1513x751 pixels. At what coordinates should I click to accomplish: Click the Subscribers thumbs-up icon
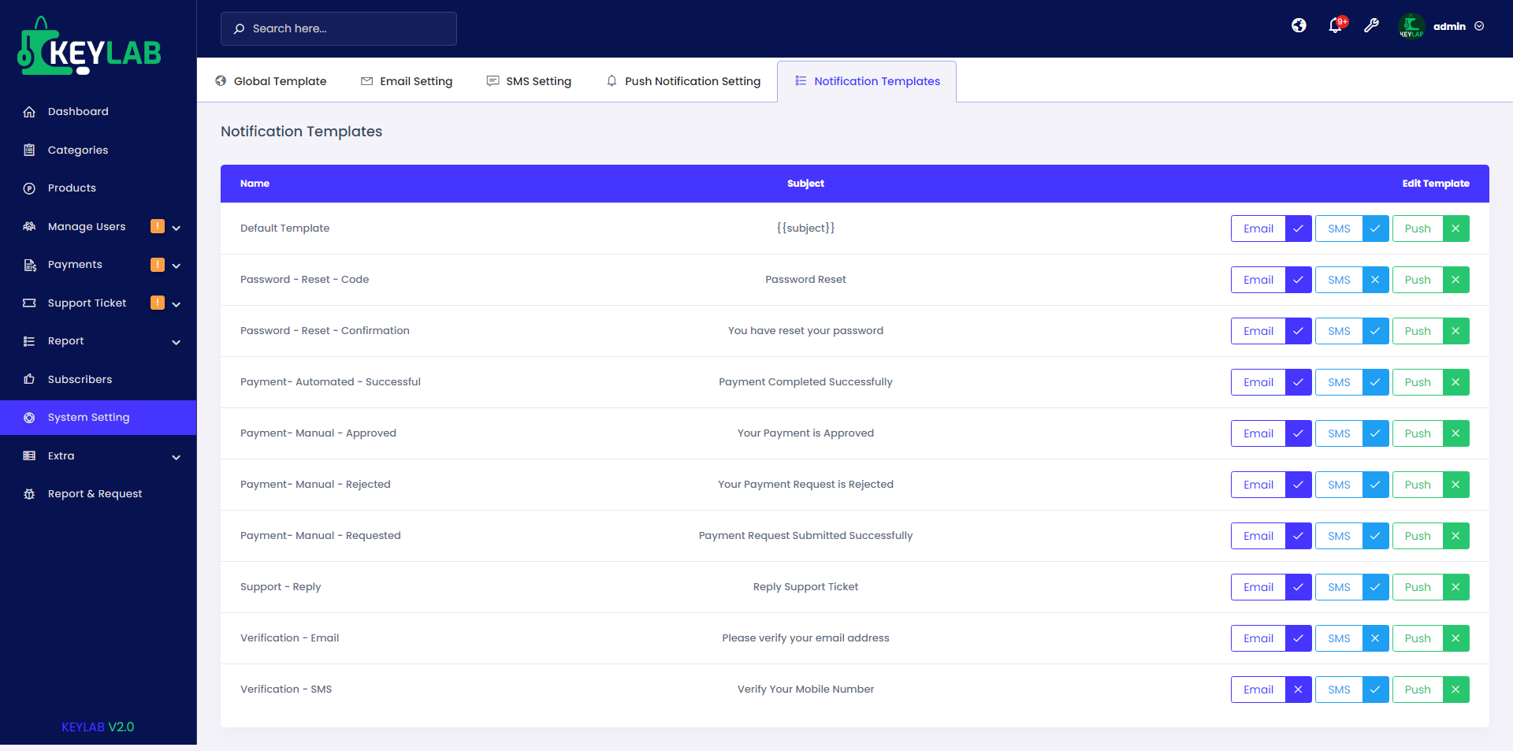click(x=29, y=379)
